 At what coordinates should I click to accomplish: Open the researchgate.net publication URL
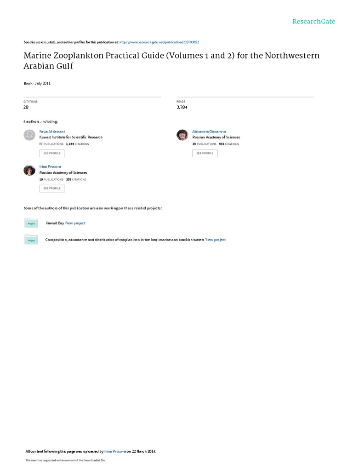pos(159,41)
